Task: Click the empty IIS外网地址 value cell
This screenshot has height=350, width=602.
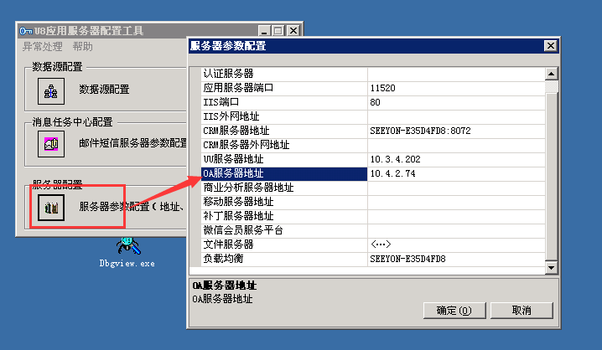Action: 456,116
